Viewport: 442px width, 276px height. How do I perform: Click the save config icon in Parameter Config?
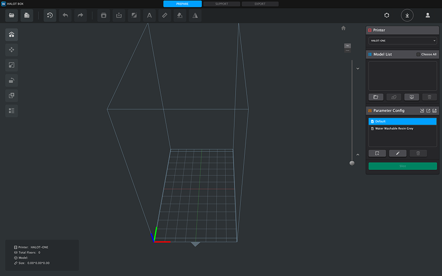click(434, 111)
